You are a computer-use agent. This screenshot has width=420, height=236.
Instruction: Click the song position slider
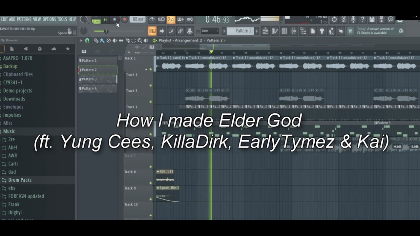click(118, 31)
